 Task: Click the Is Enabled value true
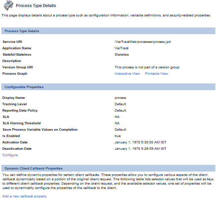[x=118, y=136]
